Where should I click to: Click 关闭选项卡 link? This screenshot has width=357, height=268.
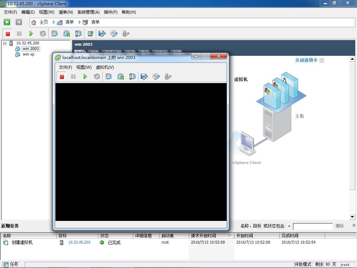306,60
